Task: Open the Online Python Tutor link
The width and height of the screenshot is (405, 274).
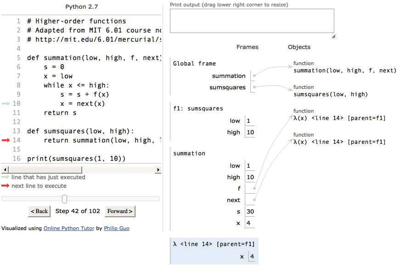Action: pyautogui.click(x=69, y=228)
